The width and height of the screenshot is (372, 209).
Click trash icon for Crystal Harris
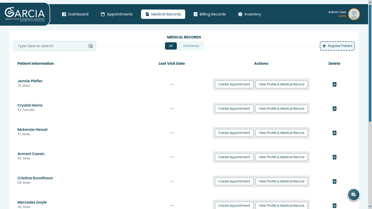[x=334, y=109]
